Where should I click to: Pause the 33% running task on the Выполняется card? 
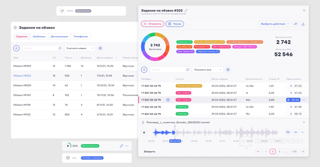point(68,146)
